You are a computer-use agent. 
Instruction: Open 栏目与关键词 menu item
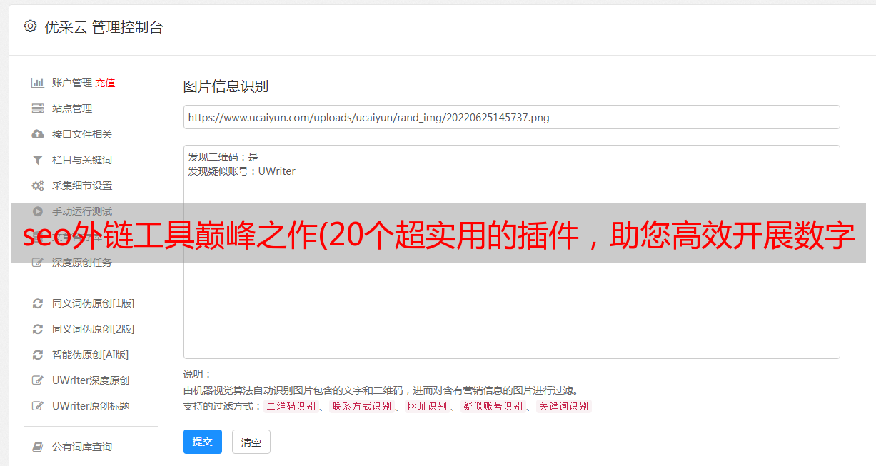pyautogui.click(x=82, y=160)
